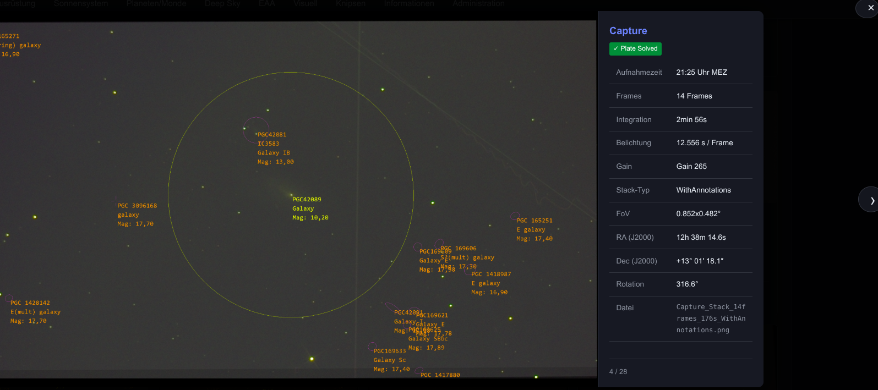The image size is (878, 390).
Task: Select the Rotation value 316.6°
Action: [687, 284]
